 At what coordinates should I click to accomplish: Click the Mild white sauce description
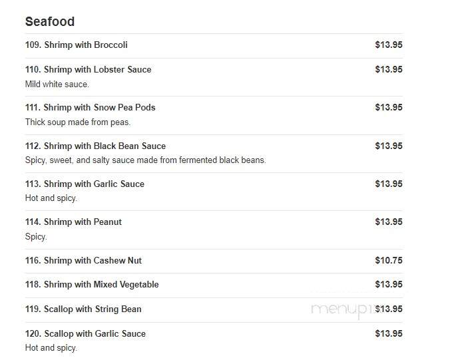pyautogui.click(x=57, y=85)
